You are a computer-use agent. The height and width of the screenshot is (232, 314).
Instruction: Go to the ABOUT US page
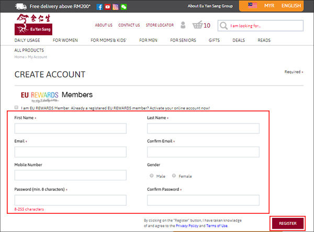[104, 25]
